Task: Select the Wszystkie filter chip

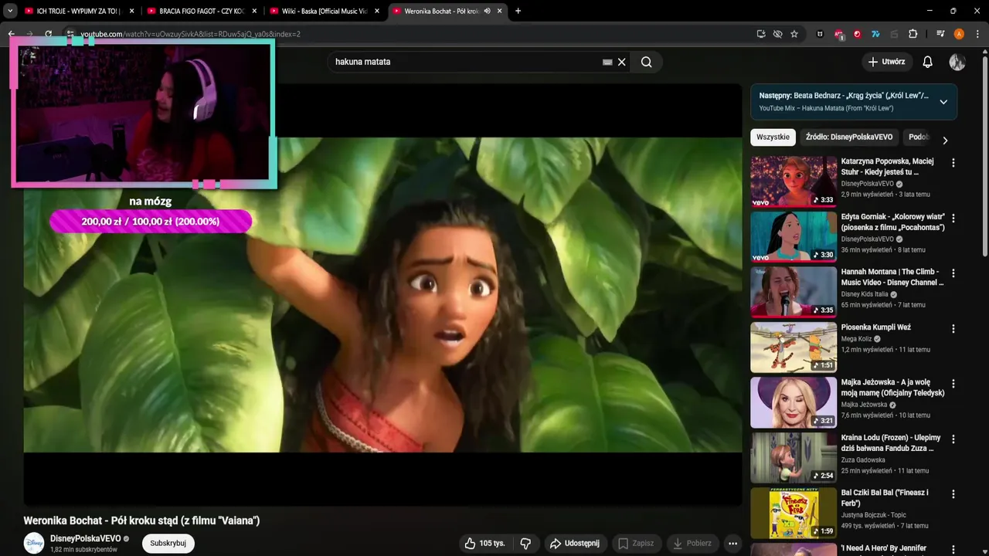Action: coord(773,137)
